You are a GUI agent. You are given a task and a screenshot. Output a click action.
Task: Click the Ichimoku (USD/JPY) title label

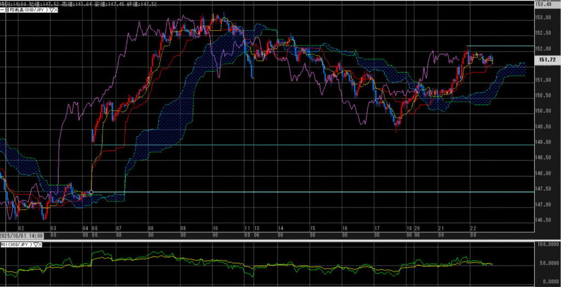pyautogui.click(x=25, y=10)
